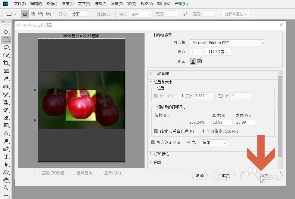The image size is (295, 199).
Task: Expand the Printing Marks (打印标记) section
Action: tap(151, 154)
